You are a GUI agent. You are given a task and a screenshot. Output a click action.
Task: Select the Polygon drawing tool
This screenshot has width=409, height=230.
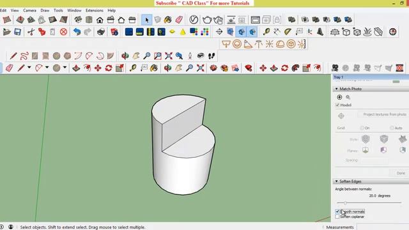coord(67,56)
